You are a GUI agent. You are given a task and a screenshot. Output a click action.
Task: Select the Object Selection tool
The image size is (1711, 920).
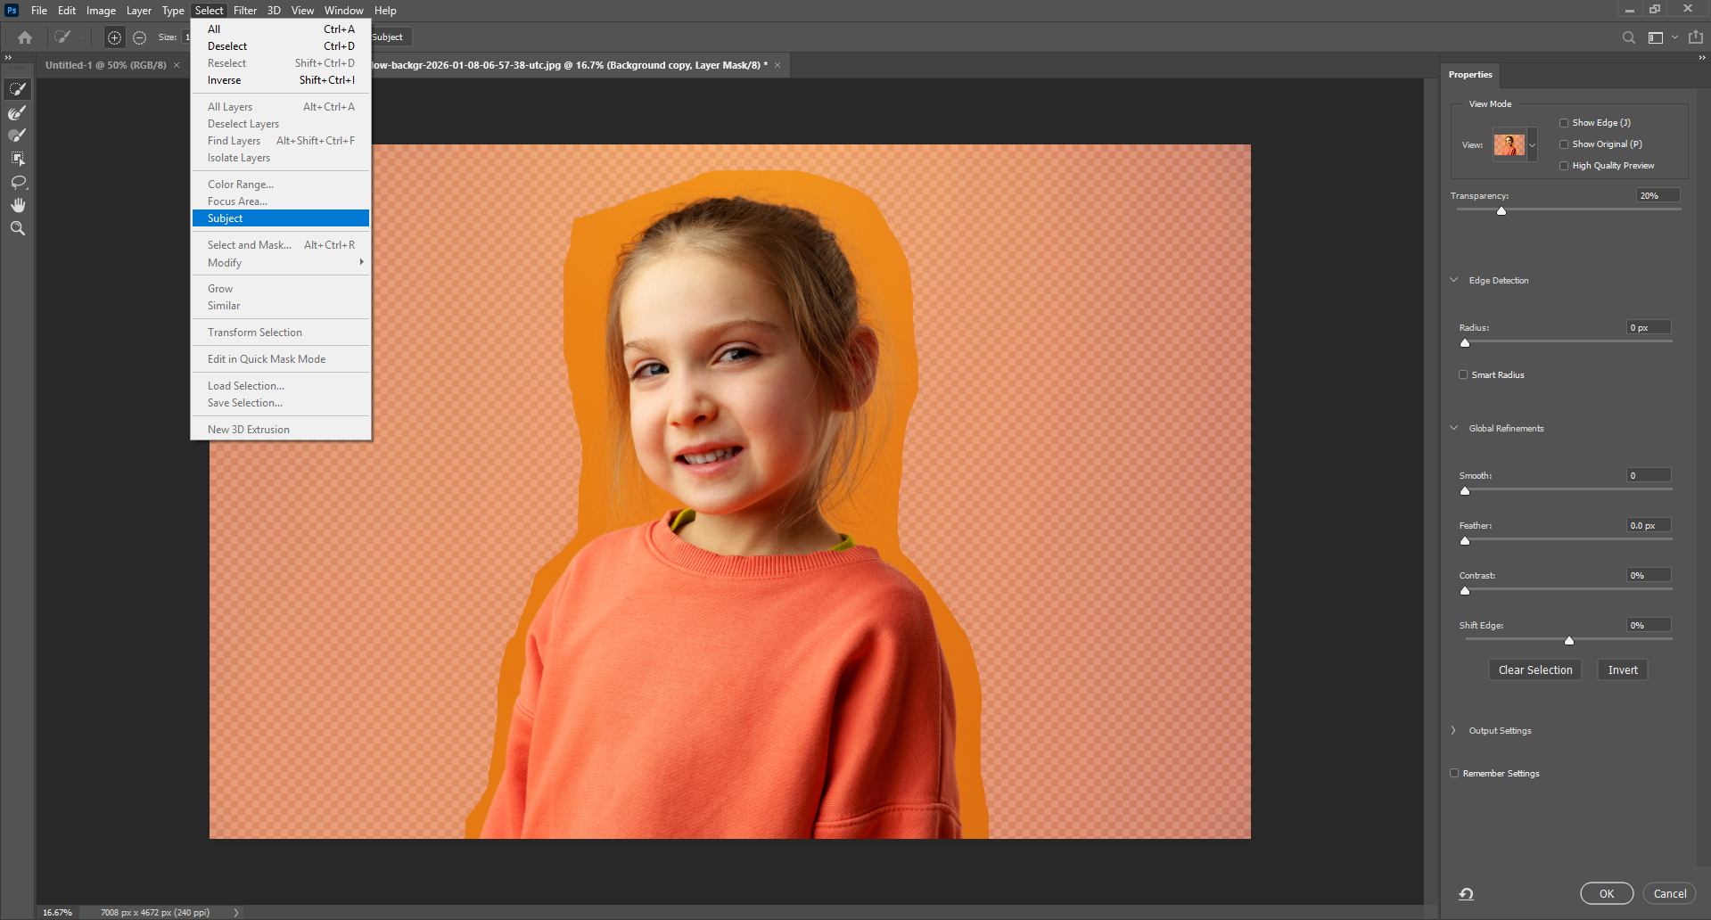[18, 159]
